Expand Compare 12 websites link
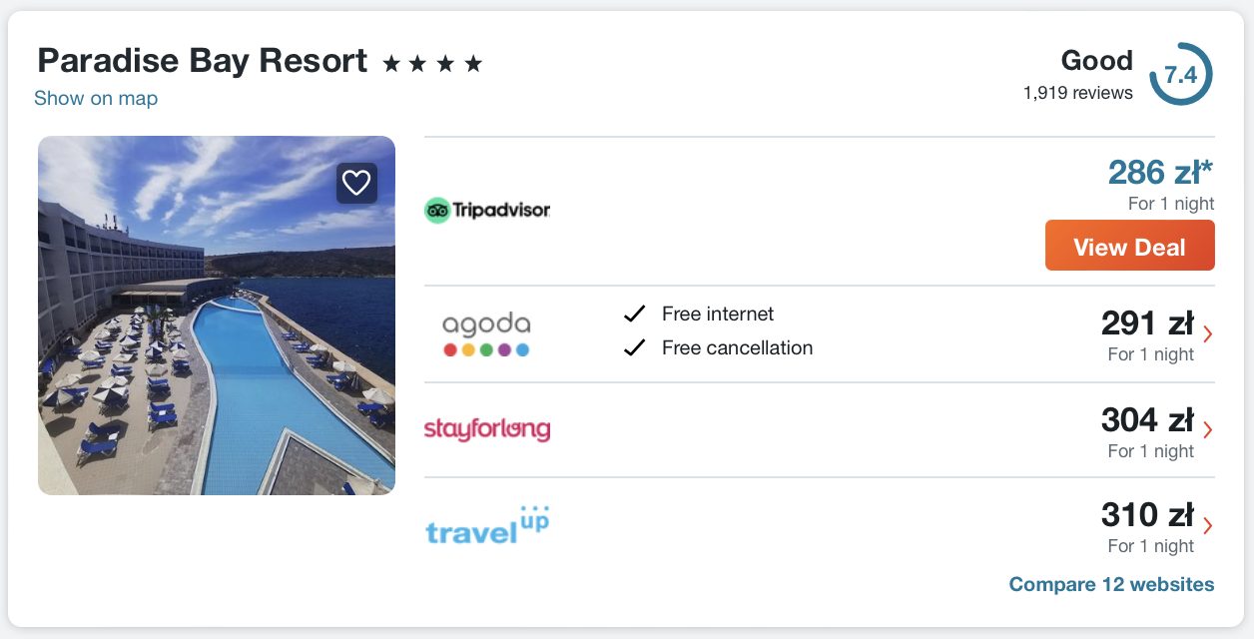Image resolution: width=1254 pixels, height=639 pixels. coord(1111,584)
